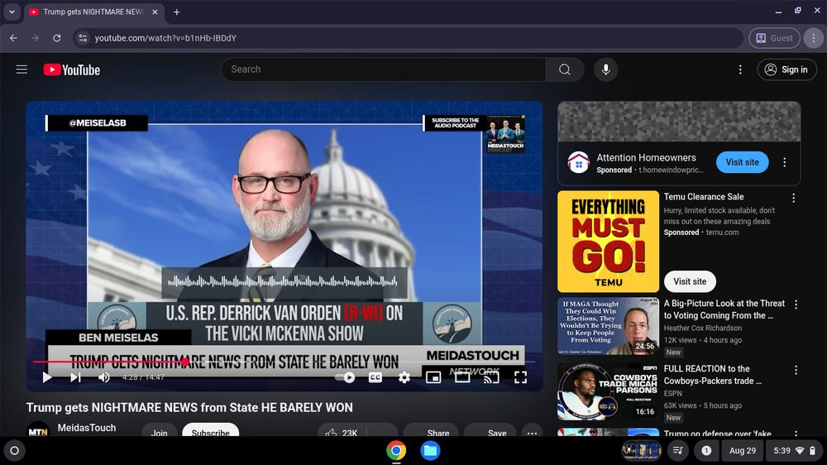
Task: Click the search magnifier button
Action: [x=564, y=70]
